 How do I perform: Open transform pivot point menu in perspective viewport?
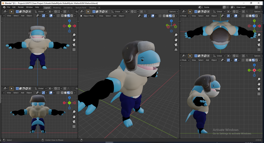pos(127,12)
